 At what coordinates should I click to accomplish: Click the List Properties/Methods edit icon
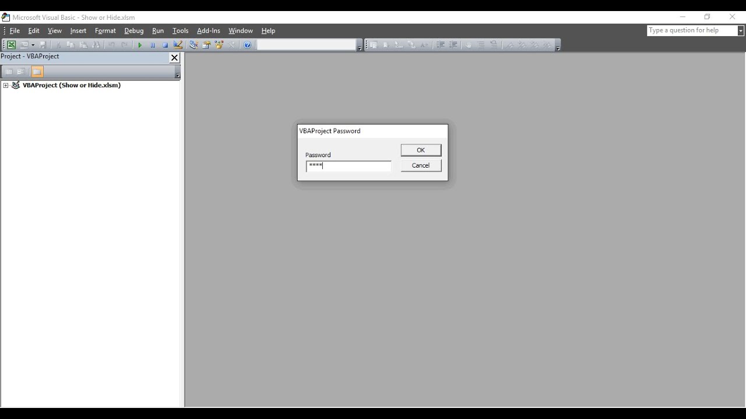click(373, 45)
